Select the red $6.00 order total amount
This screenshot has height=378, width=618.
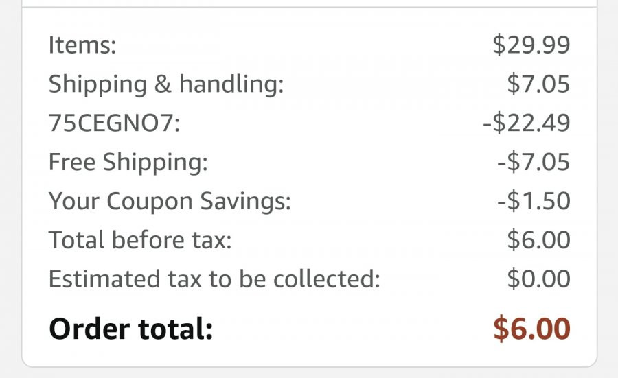pyautogui.click(x=531, y=328)
